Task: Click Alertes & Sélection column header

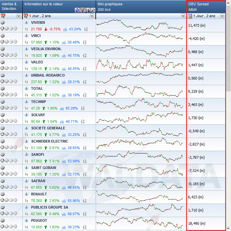Action: click(11, 7)
